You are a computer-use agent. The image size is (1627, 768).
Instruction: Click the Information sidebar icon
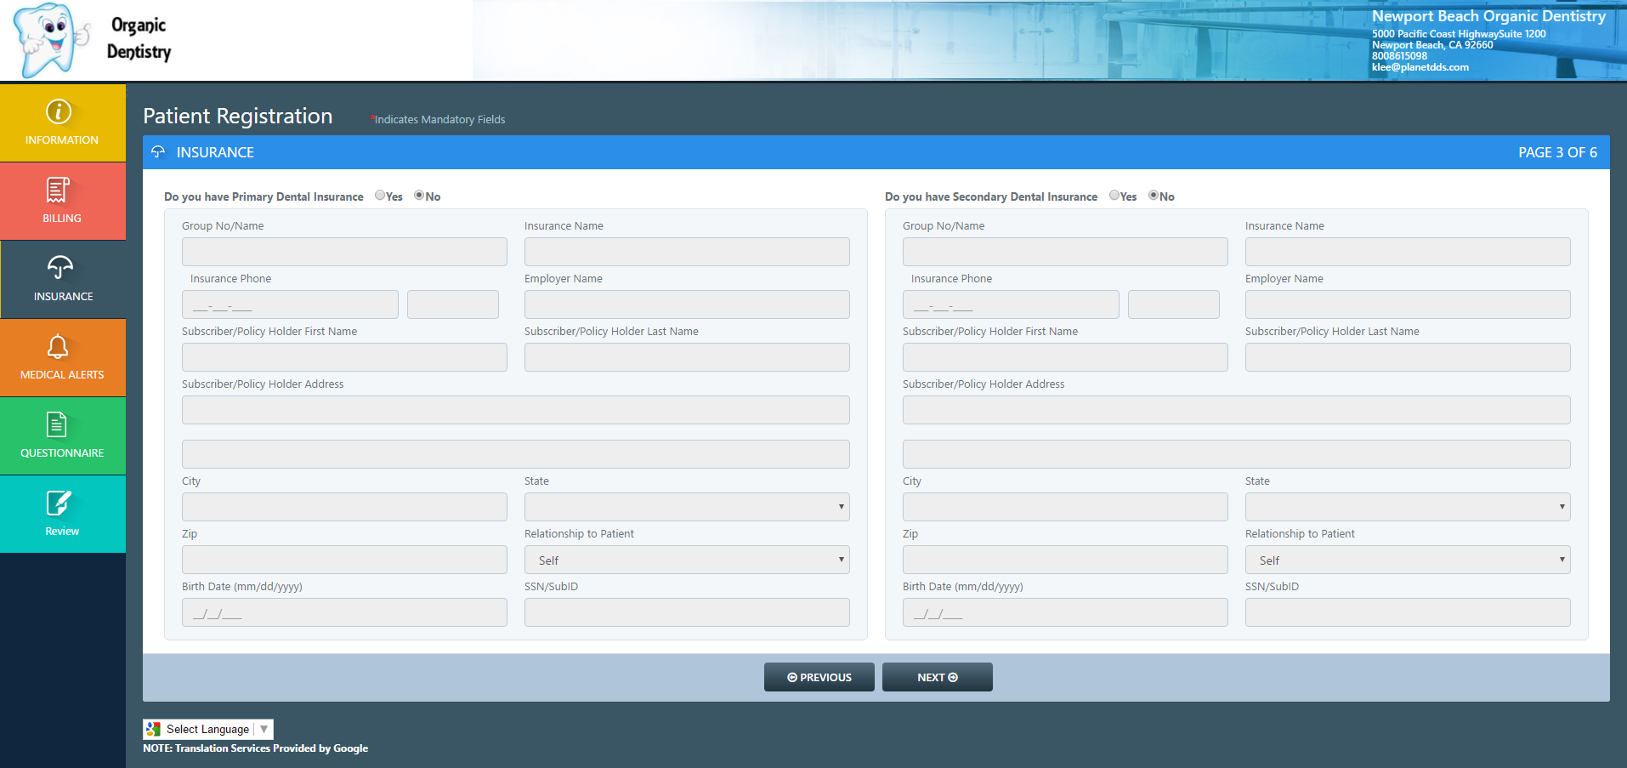59,111
